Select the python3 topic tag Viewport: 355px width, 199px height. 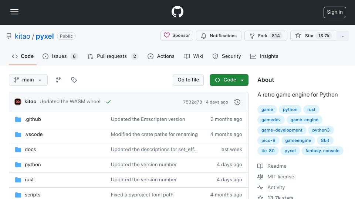pos(321,130)
